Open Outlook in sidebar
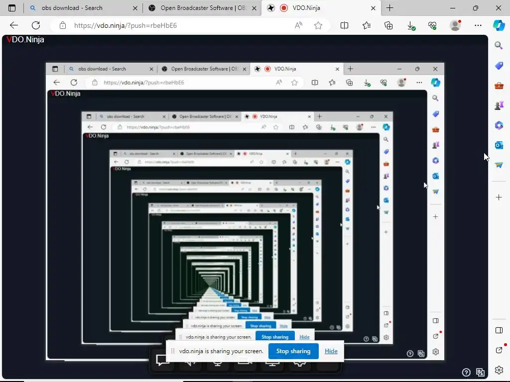Viewport: 510px width, 382px height. pos(499,145)
